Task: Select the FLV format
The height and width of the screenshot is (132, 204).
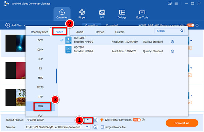Action: coord(40,115)
